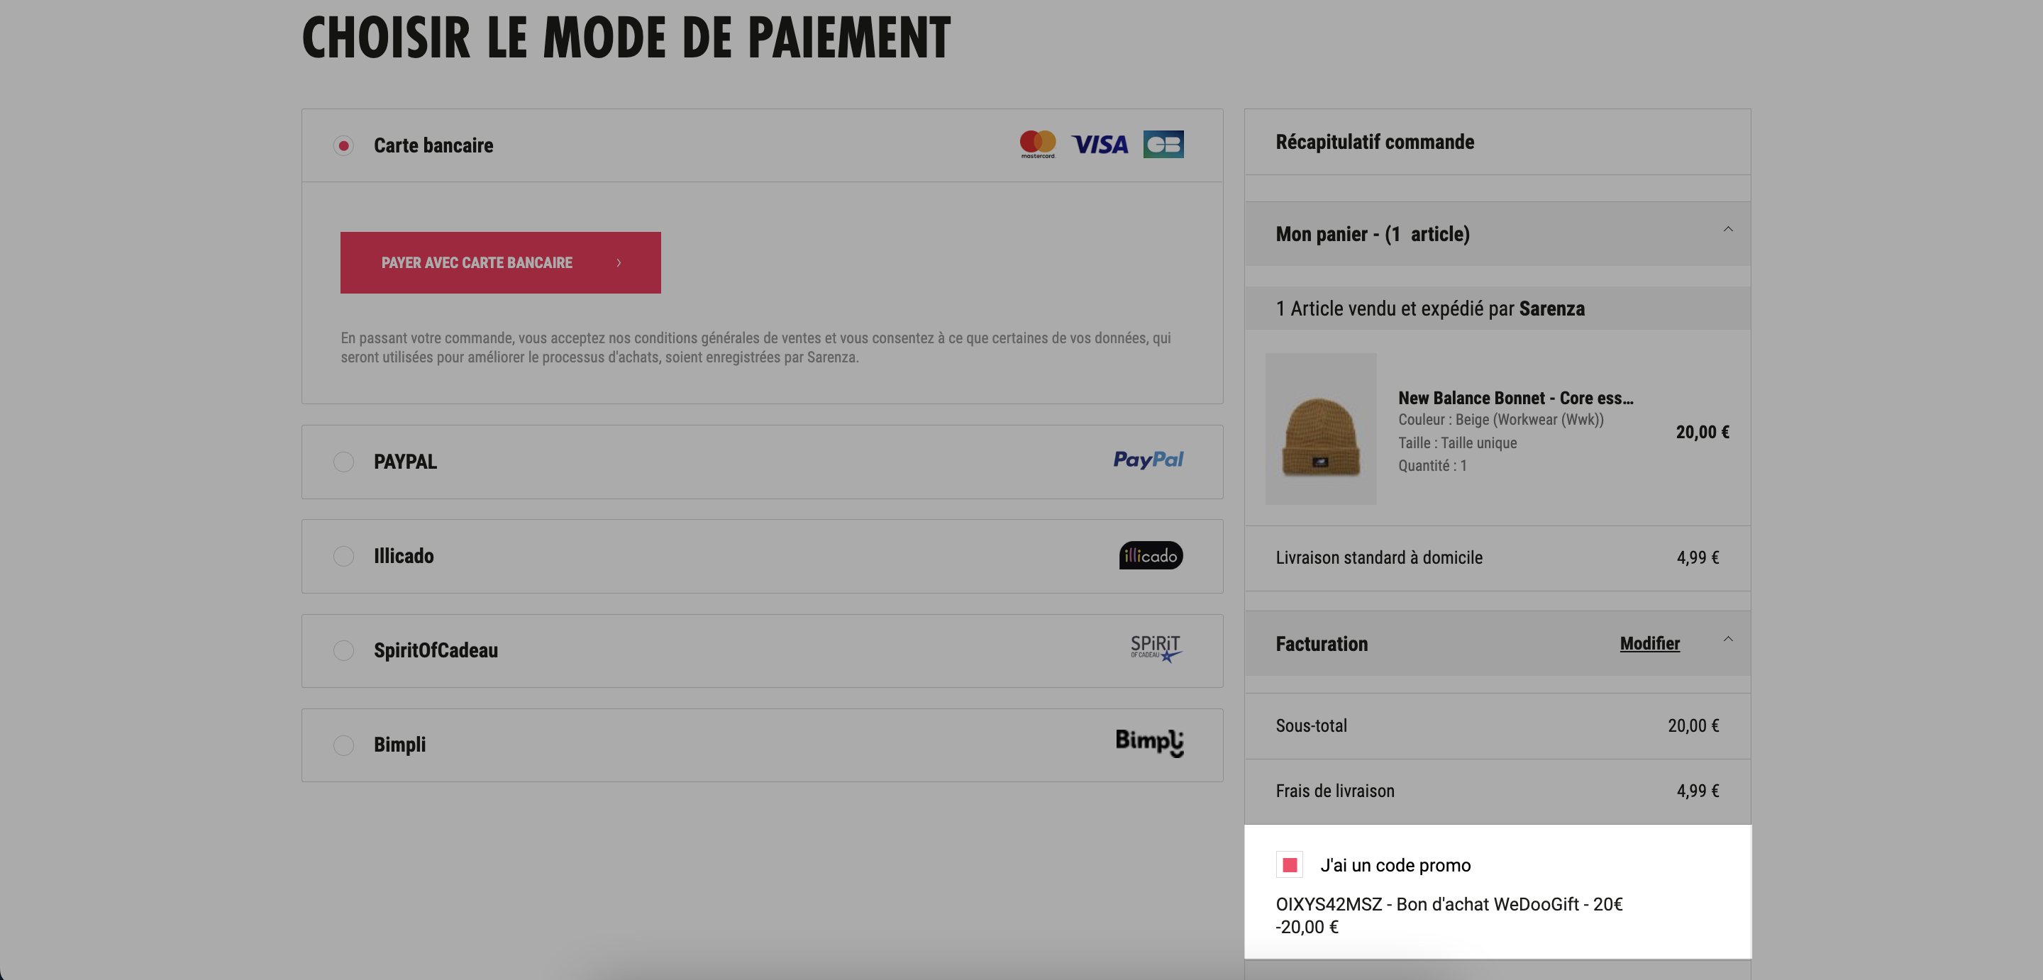Open the Modifier link in Facturation
This screenshot has height=980, width=2043.
tap(1649, 643)
